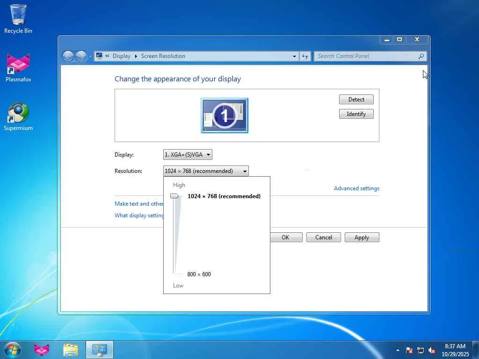The image size is (479, 359).
Task: Click the Show desktop strip
Action: pyautogui.click(x=476, y=350)
